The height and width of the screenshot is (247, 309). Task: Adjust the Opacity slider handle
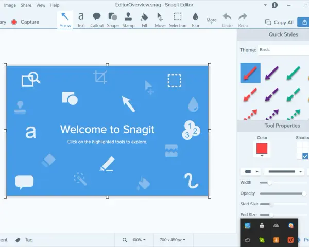click(x=304, y=193)
